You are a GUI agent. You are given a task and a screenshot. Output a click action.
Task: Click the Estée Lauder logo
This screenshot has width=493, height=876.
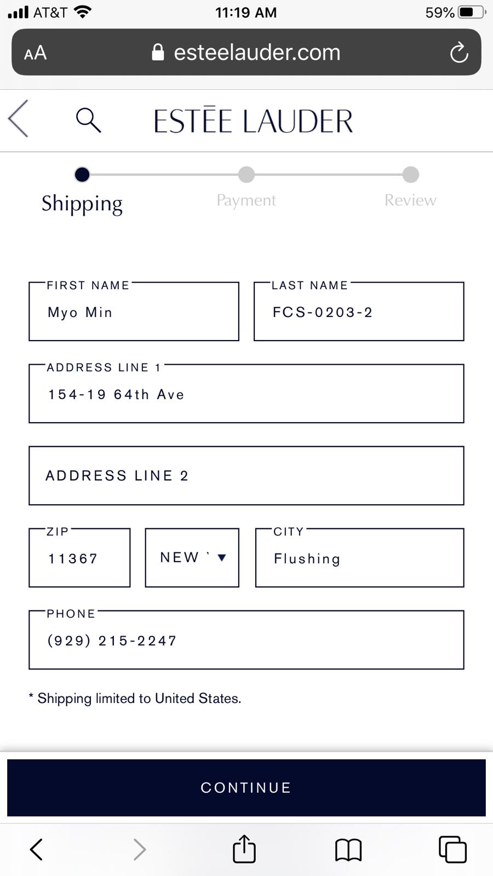click(253, 121)
